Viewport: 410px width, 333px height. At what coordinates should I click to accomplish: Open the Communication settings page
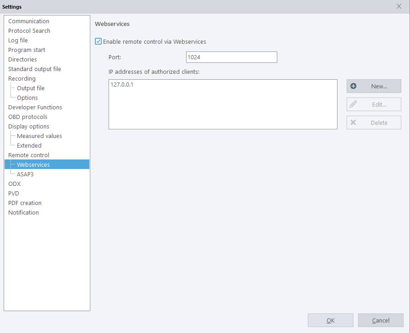[x=29, y=21]
